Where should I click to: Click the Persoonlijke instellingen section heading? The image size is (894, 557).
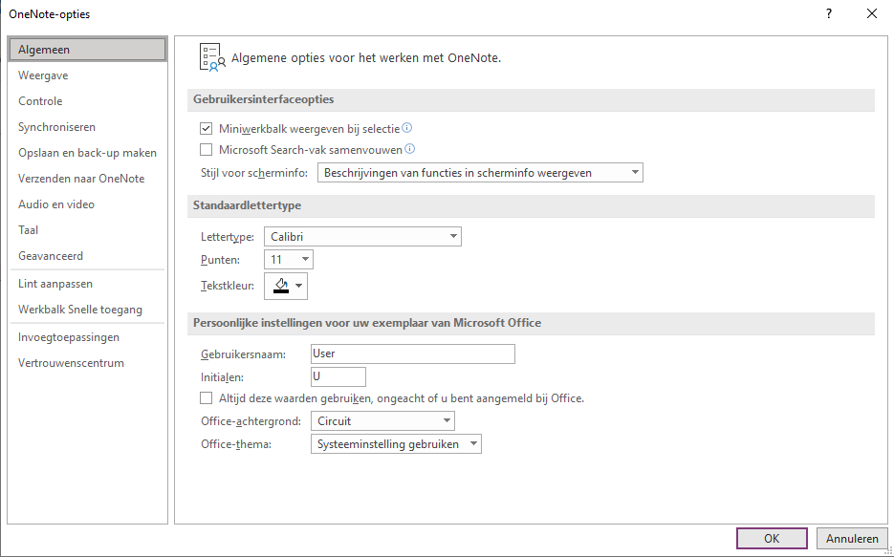(367, 323)
